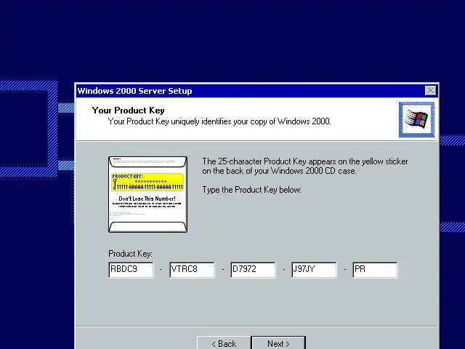Click the text about the yellow sticker
Screen dimensions: 465x349
(x=305, y=167)
